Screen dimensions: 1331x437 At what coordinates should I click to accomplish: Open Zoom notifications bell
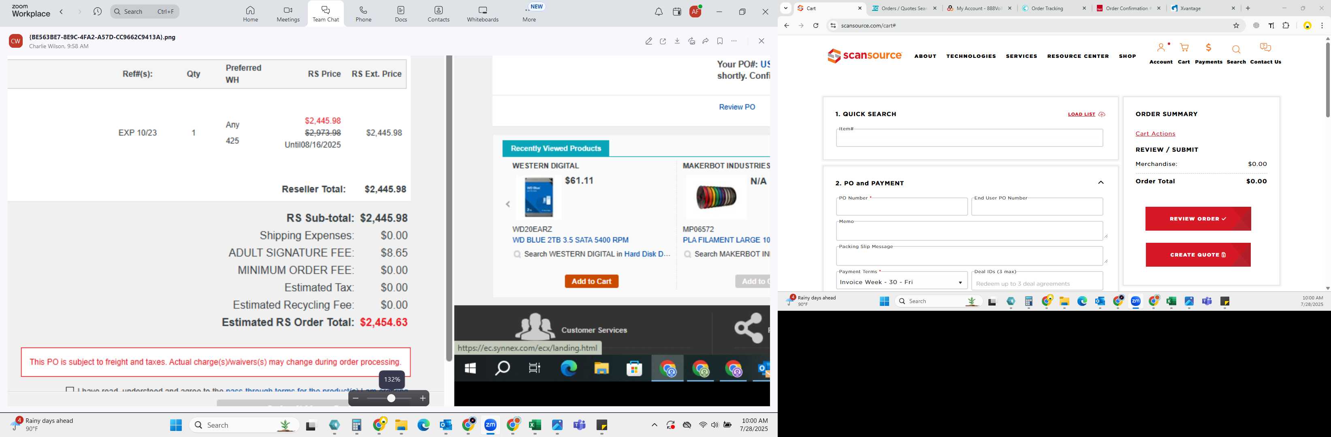click(658, 12)
